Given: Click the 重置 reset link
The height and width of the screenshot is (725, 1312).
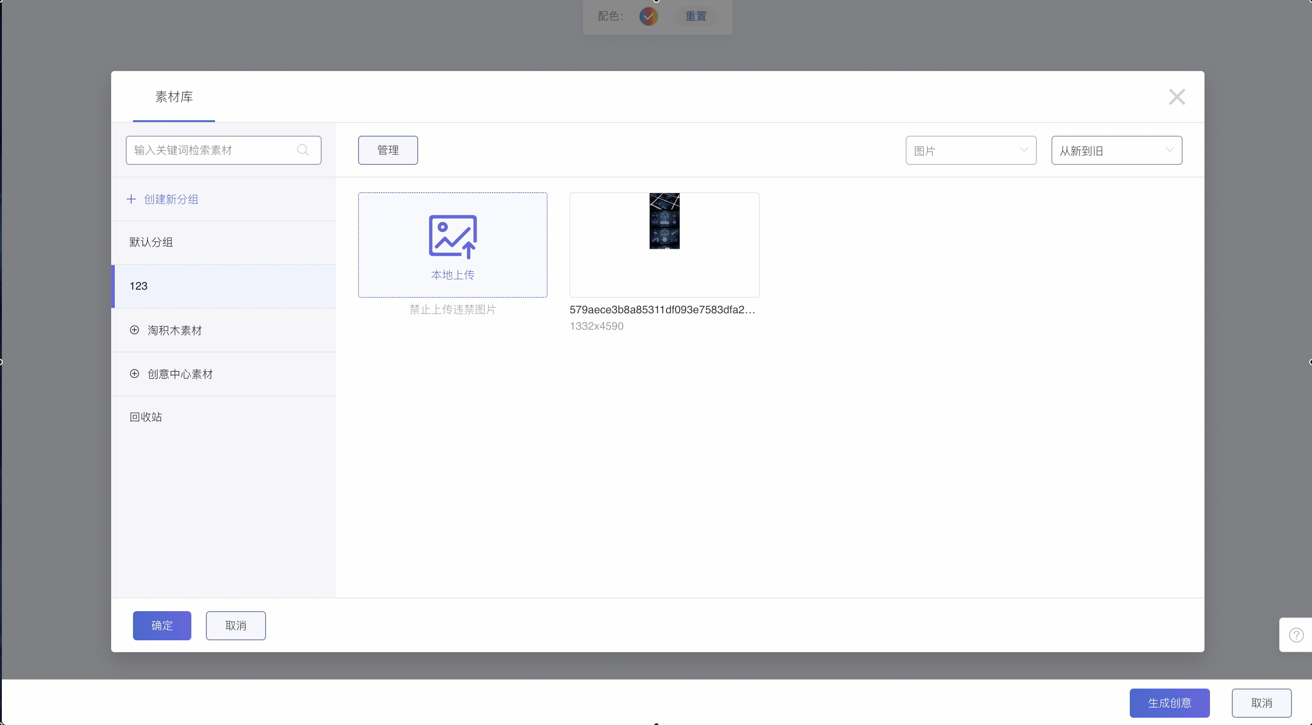Looking at the screenshot, I should tap(695, 16).
